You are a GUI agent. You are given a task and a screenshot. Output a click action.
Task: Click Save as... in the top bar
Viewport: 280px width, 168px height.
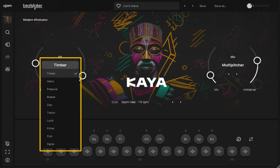[220, 6]
